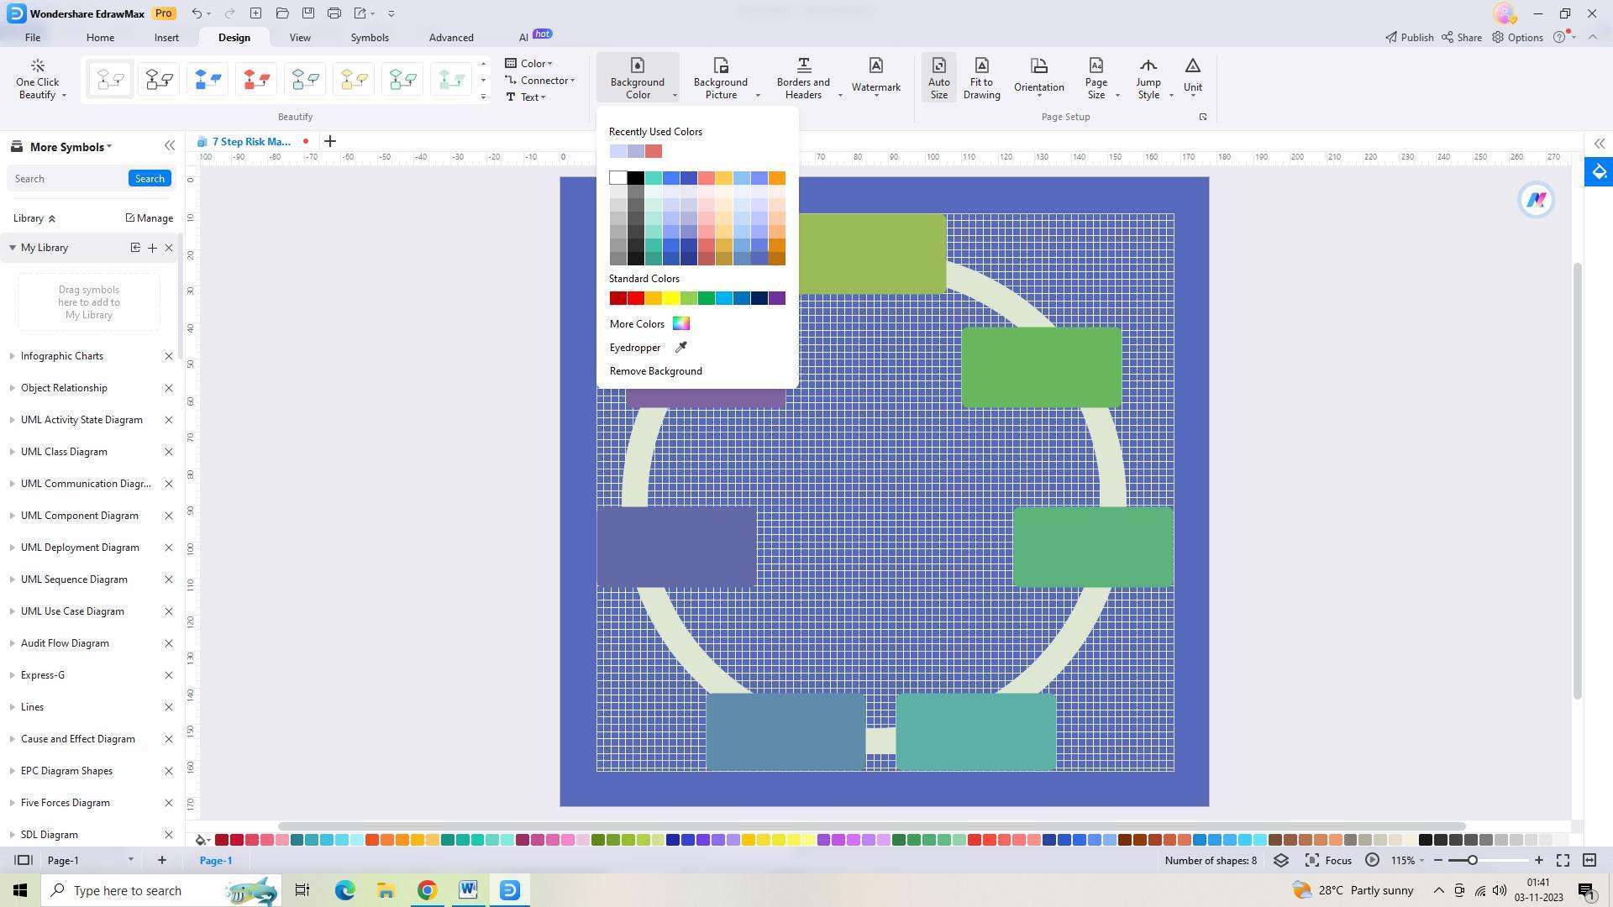Toggle the Page Setup panel expander

[1203, 116]
